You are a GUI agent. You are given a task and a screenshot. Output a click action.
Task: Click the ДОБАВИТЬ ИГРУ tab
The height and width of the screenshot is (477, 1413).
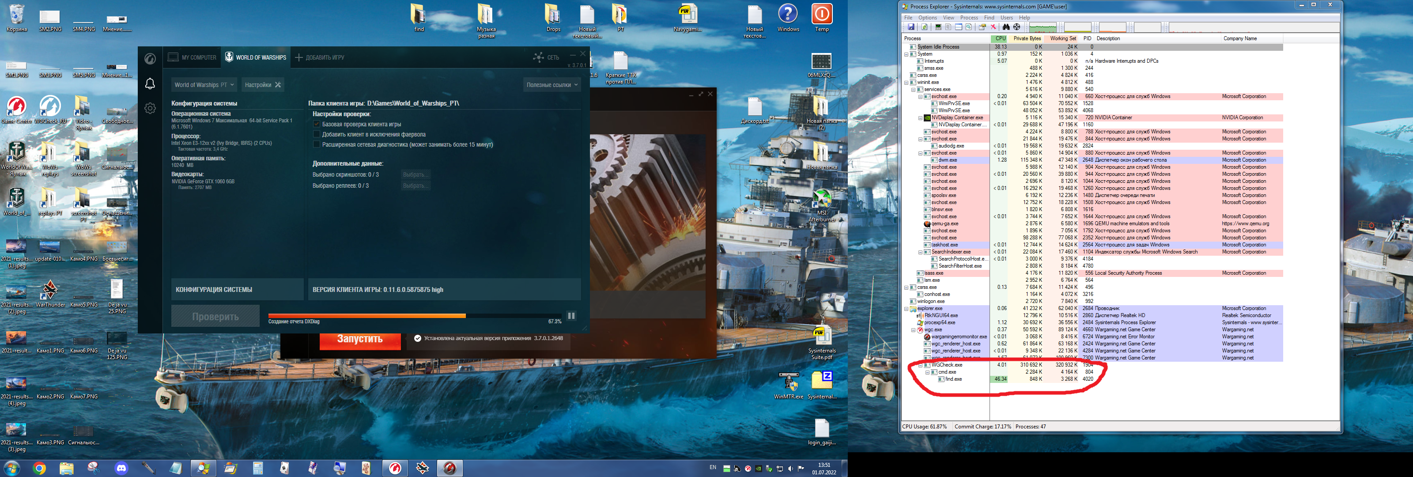point(320,57)
